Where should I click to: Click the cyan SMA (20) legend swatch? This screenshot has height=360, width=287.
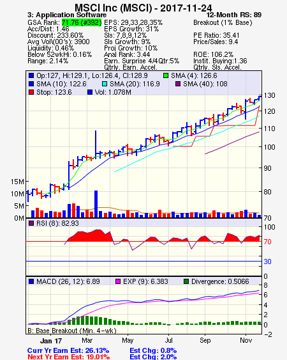(x=105, y=84)
